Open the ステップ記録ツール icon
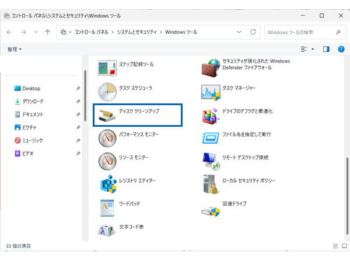350x260 pixels. (x=107, y=68)
